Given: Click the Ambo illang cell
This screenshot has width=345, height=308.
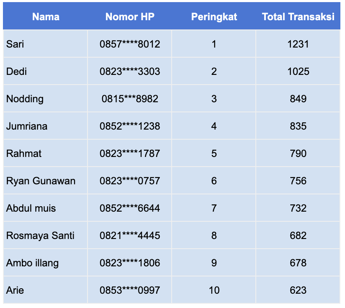Looking at the screenshot, I should [45, 263].
